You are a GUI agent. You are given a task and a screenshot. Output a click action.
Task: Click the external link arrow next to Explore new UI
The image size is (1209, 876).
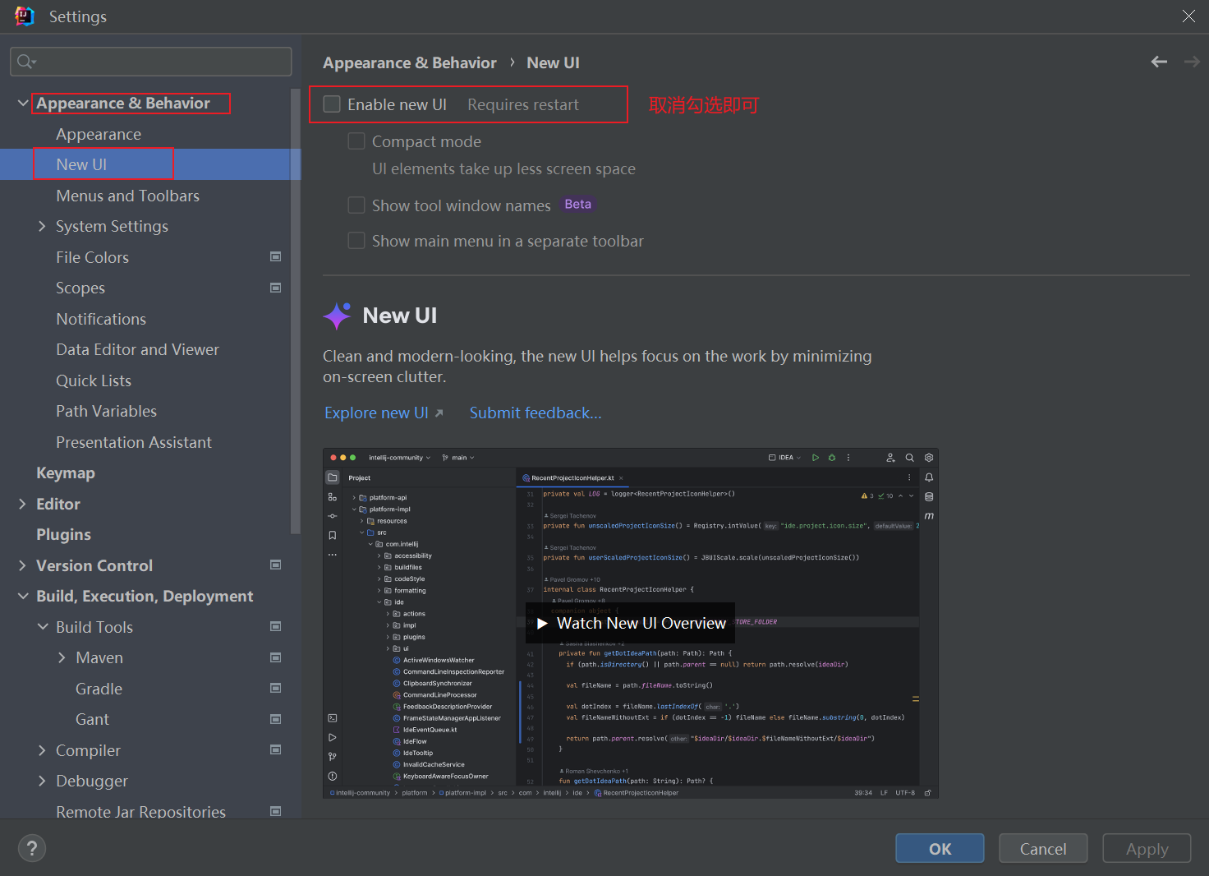coord(439,413)
